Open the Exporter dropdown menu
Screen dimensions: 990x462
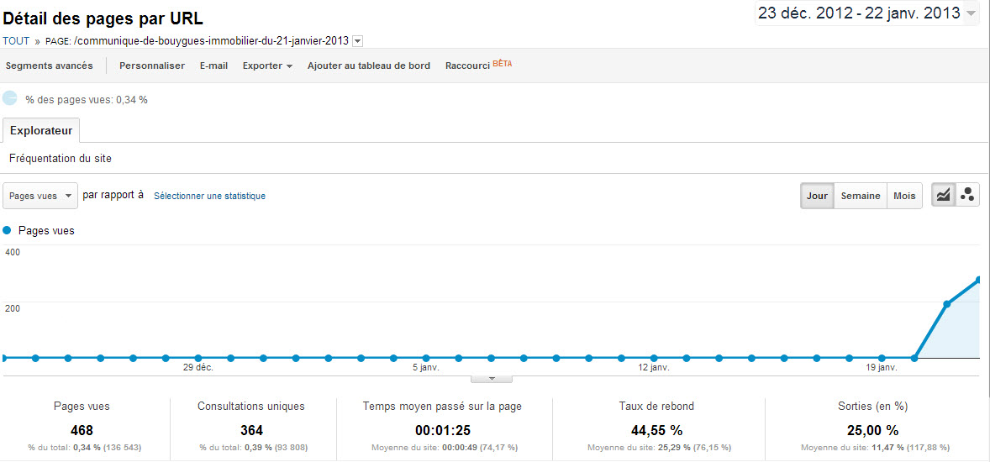click(267, 66)
